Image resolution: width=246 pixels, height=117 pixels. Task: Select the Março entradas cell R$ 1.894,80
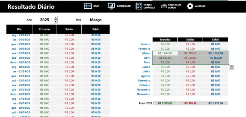tap(165, 53)
